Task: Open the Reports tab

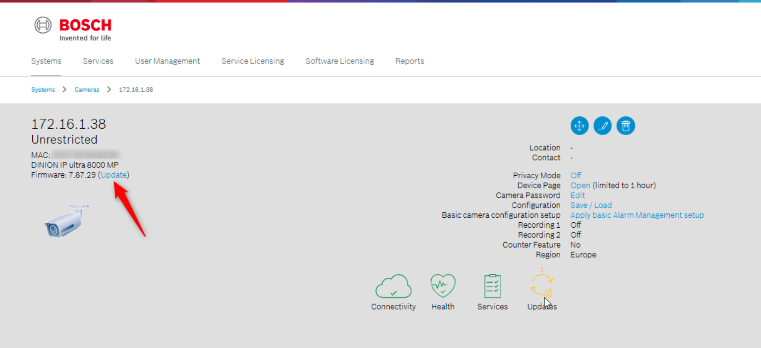Action: pos(410,61)
